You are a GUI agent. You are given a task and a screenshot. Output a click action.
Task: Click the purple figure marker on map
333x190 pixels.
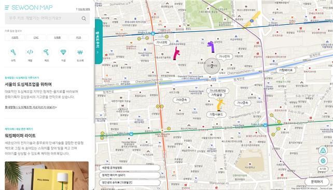click(211, 47)
